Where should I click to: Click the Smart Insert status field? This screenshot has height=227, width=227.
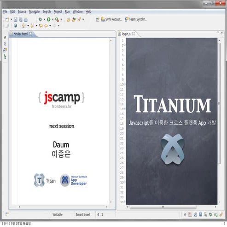[83, 215]
